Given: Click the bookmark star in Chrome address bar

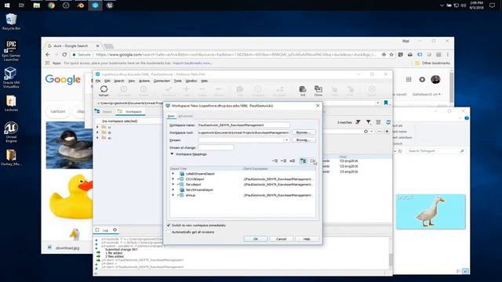Looking at the screenshot, I should pyautogui.click(x=391, y=55).
